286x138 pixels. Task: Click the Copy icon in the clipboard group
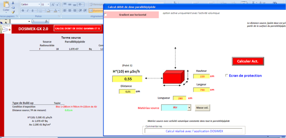13,7
